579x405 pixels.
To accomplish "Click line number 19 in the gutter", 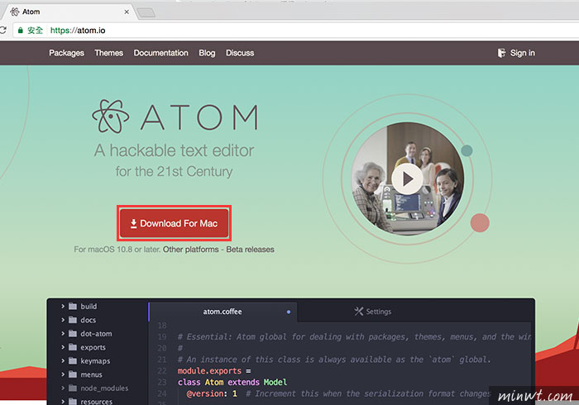I will pos(162,336).
